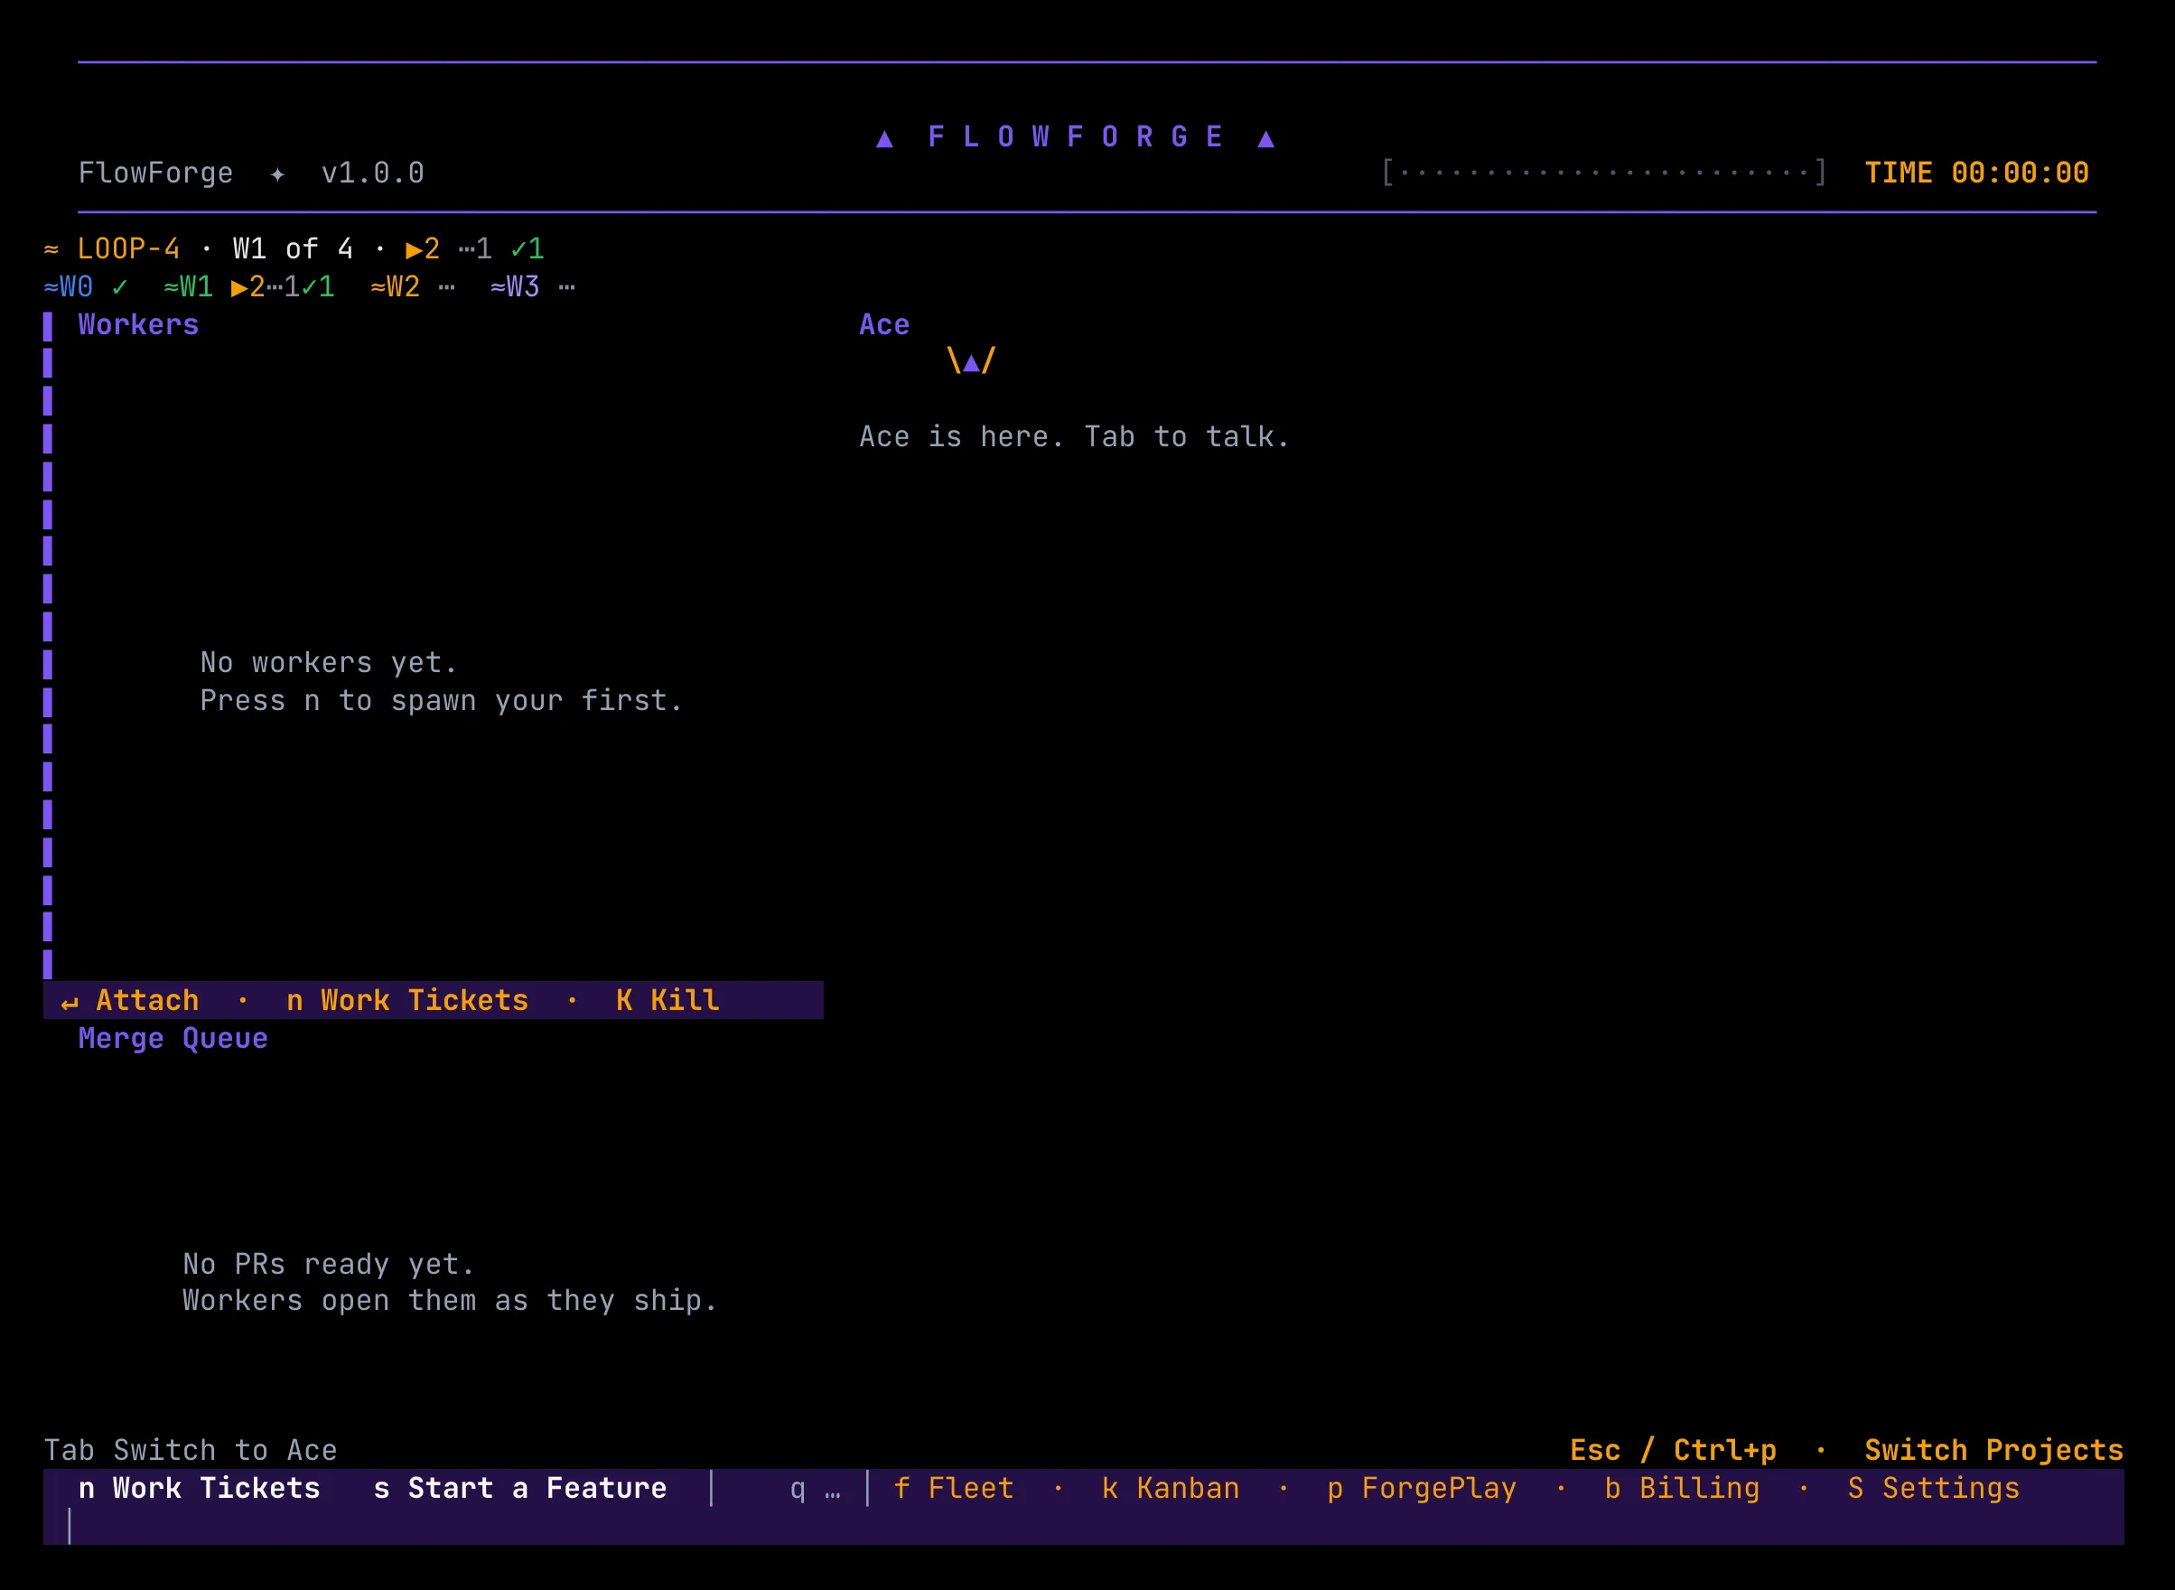Click 'No PRs ready yet.' text
This screenshot has height=1590, width=2175.
point(328,1264)
